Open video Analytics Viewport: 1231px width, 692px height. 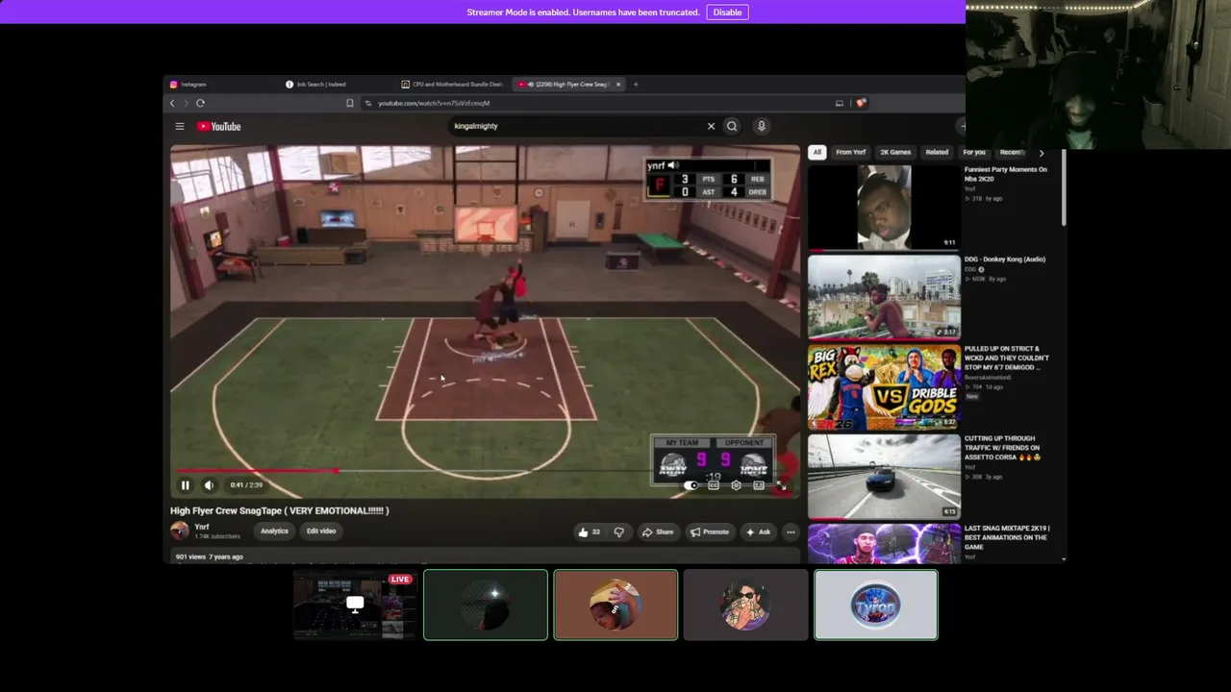point(274,531)
